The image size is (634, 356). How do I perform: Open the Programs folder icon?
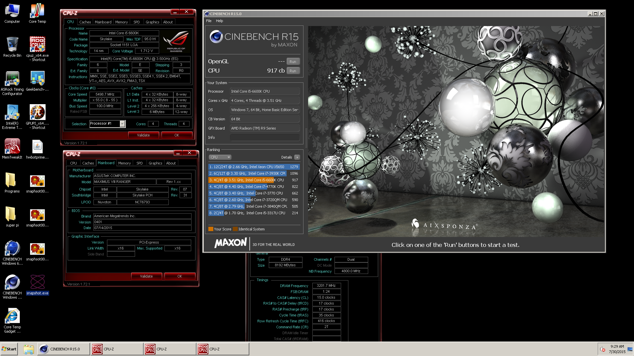tap(12, 183)
